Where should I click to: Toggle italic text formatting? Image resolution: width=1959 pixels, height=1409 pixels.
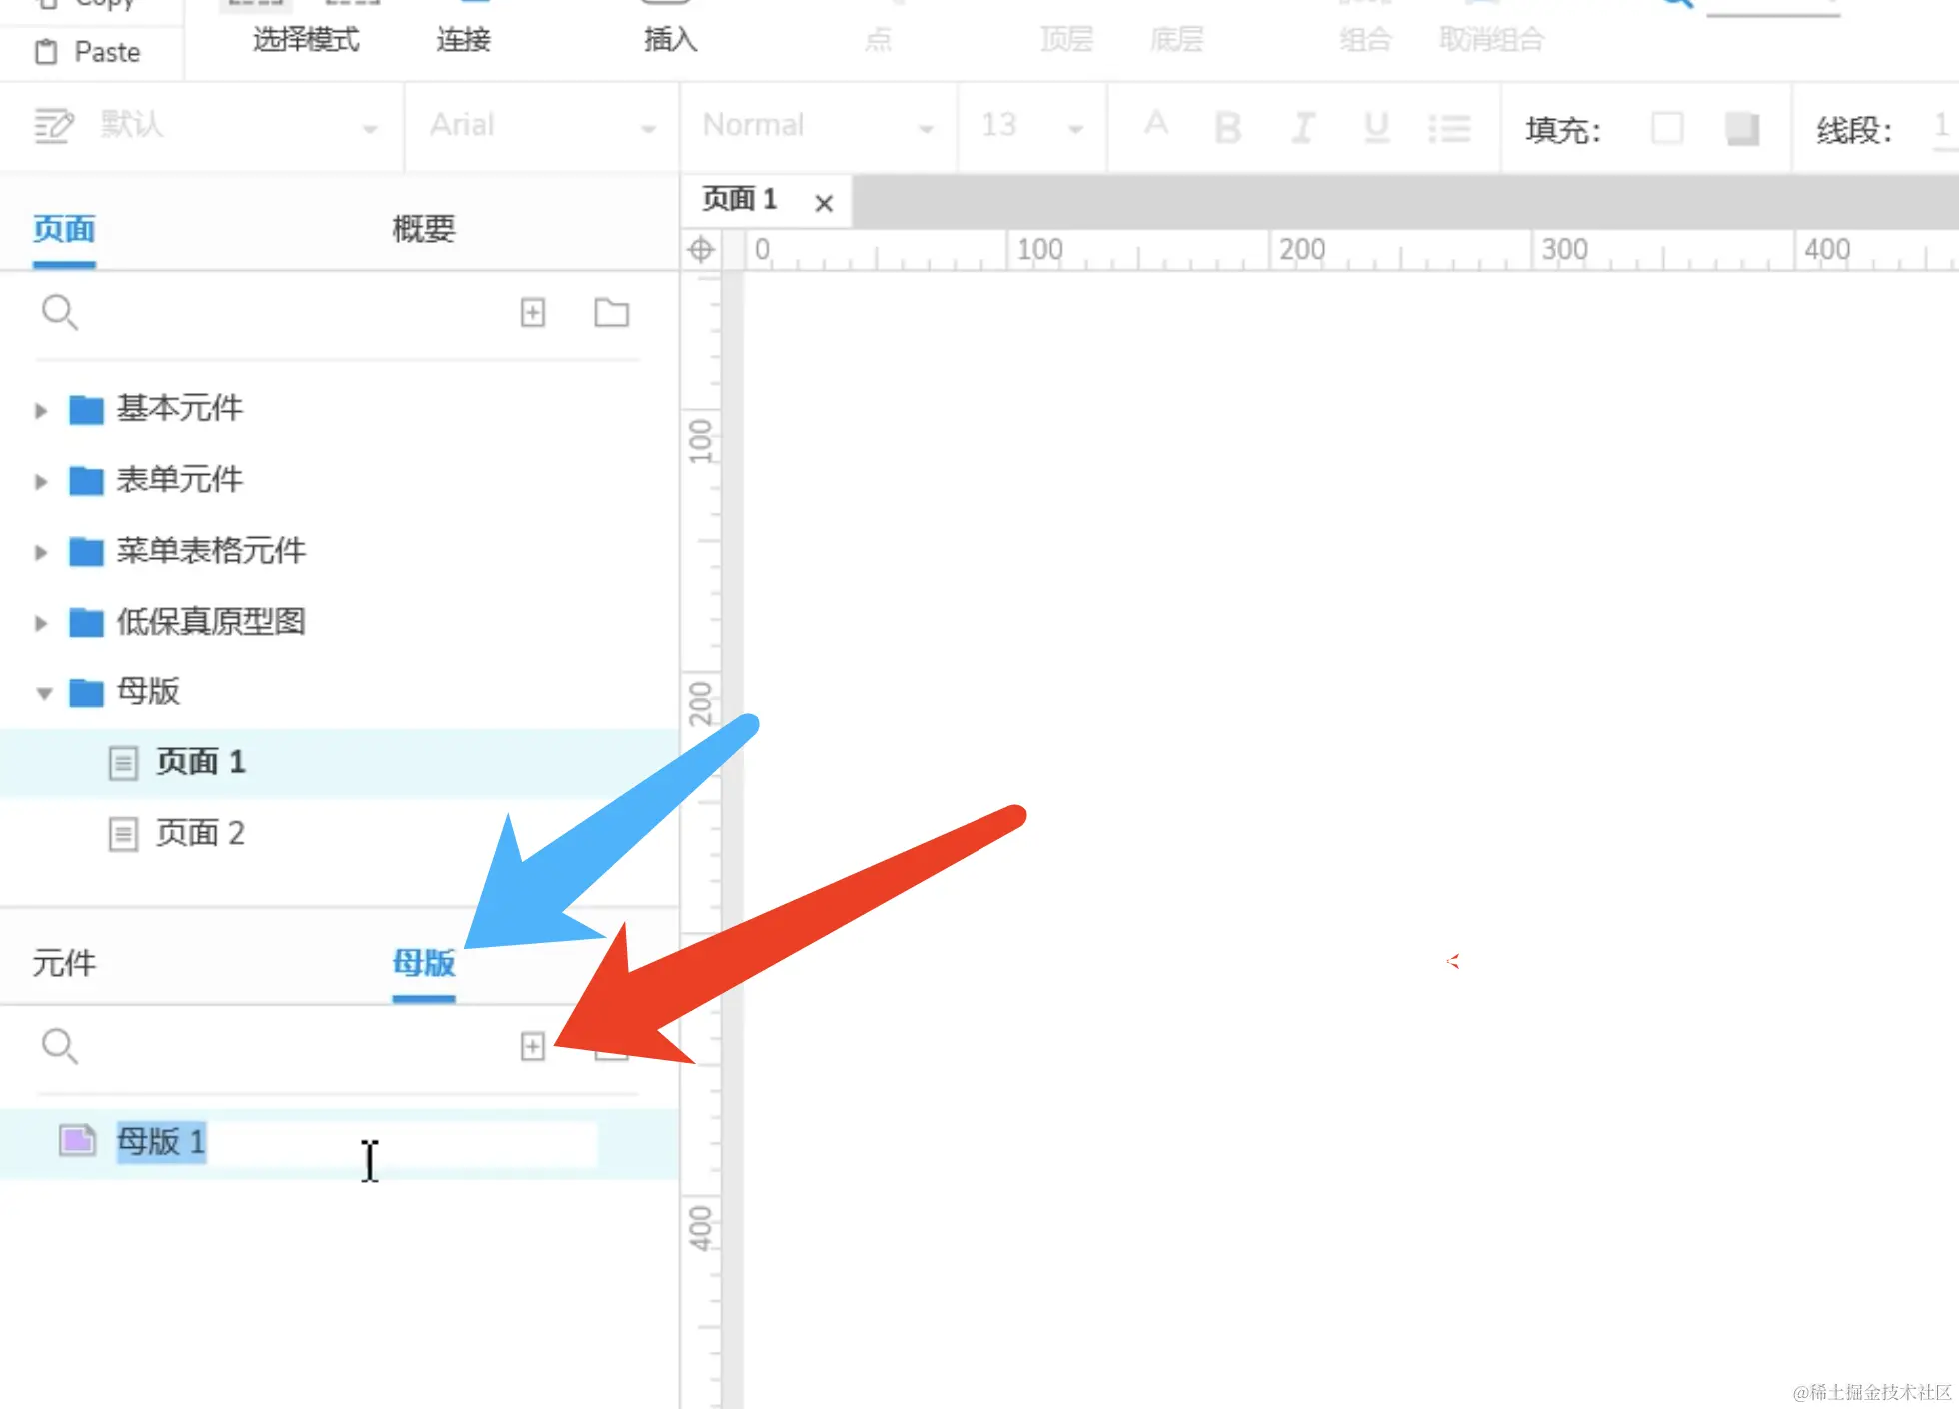(x=1302, y=127)
